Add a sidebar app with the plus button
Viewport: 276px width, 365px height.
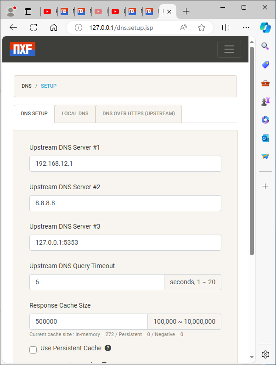(x=265, y=186)
